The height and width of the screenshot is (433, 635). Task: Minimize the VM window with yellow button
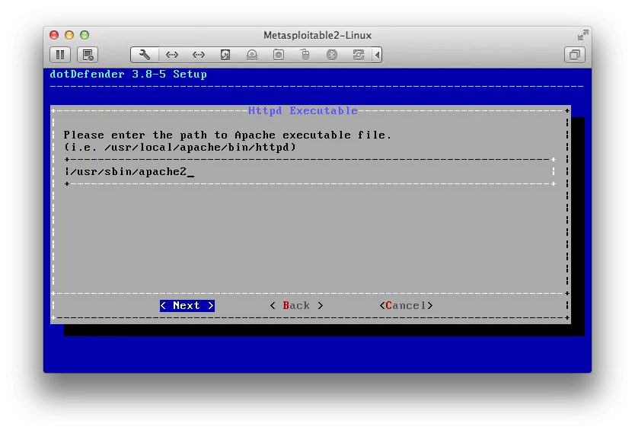pyautogui.click(x=69, y=35)
